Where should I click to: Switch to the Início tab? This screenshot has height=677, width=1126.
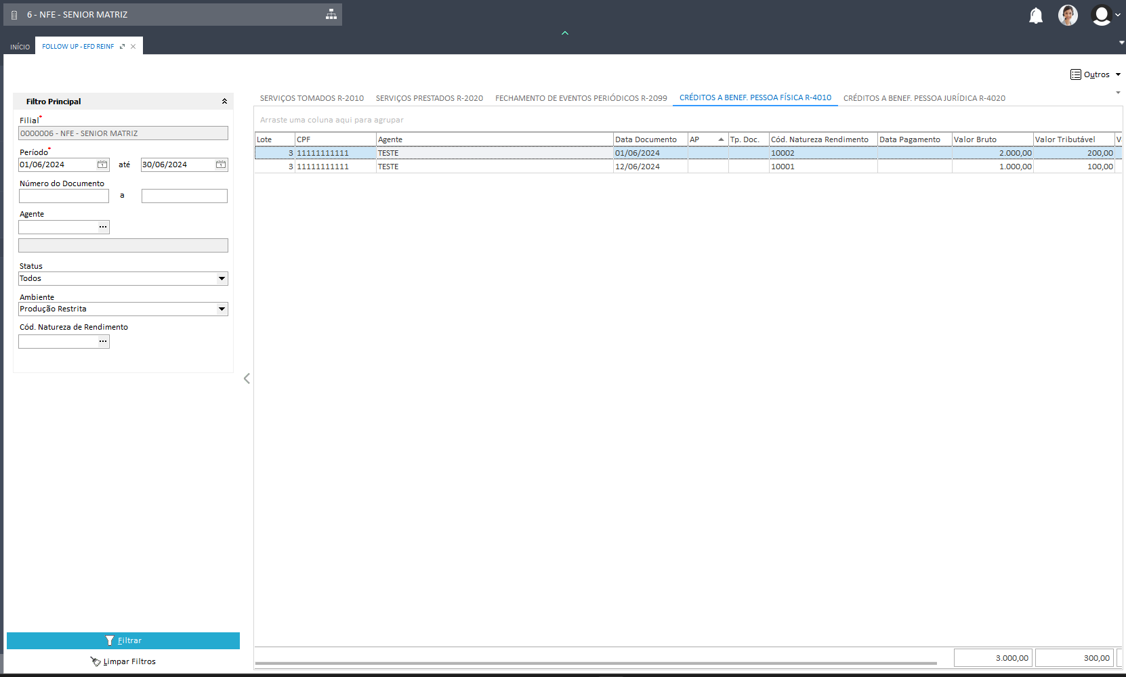click(x=20, y=47)
